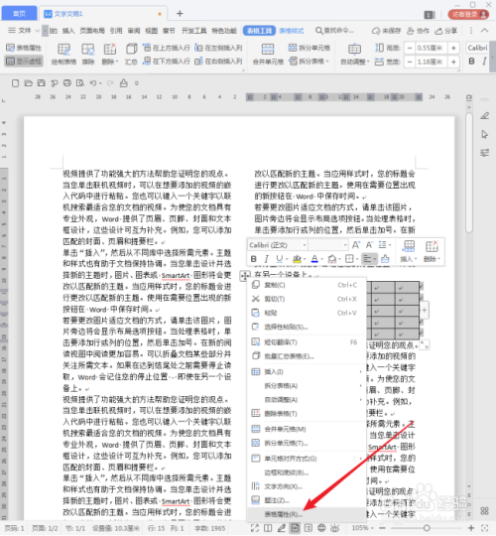
Task: Choose 删除表格(T) in the context menu
Action: 307,413
